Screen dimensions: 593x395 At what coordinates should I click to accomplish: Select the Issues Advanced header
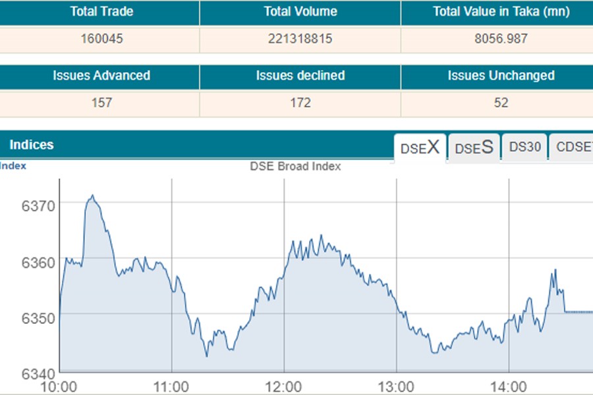(x=101, y=76)
